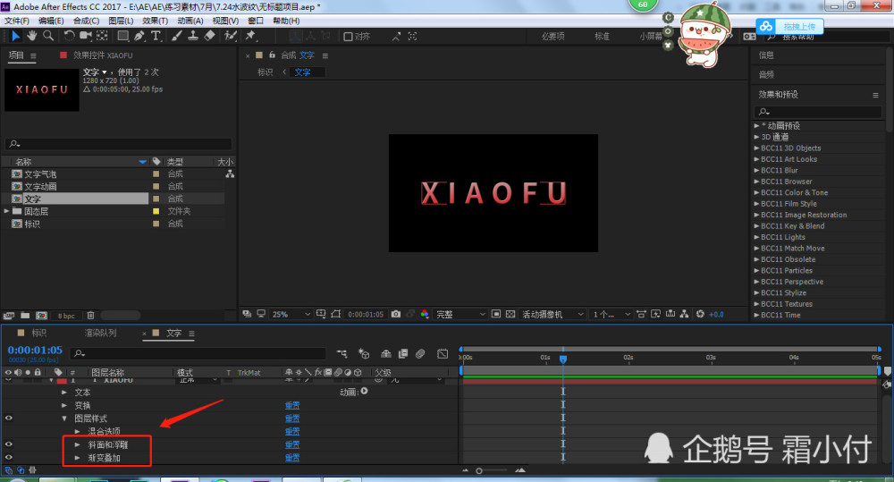Image resolution: width=894 pixels, height=482 pixels.
Task: Click the frame blending icon in timeline
Action: point(403,353)
